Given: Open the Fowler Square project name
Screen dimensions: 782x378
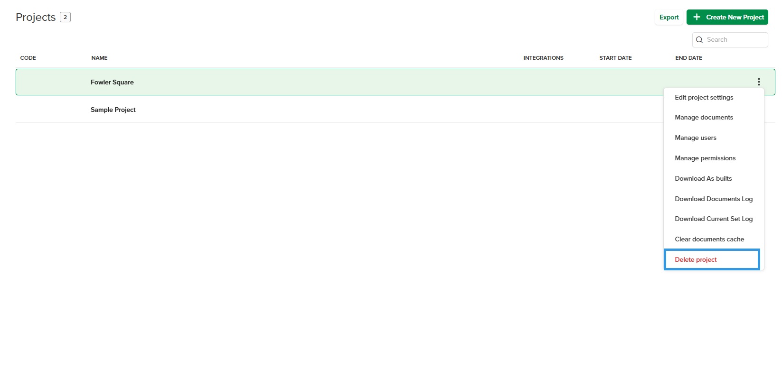Looking at the screenshot, I should 112,82.
